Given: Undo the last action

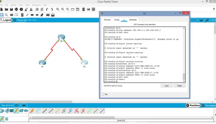Looking at the screenshot, I should pos(47,9).
